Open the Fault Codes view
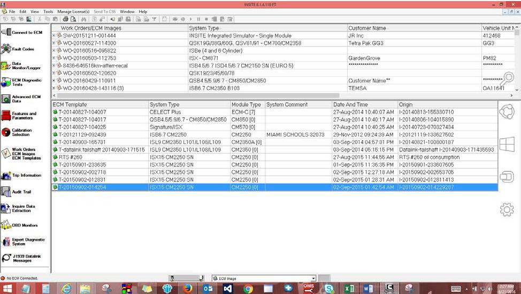This screenshot has width=521, height=294. (x=18, y=49)
